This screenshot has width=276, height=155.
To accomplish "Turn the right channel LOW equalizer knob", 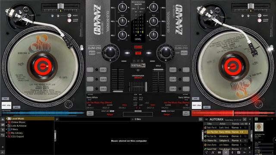I will (x=154, y=35).
